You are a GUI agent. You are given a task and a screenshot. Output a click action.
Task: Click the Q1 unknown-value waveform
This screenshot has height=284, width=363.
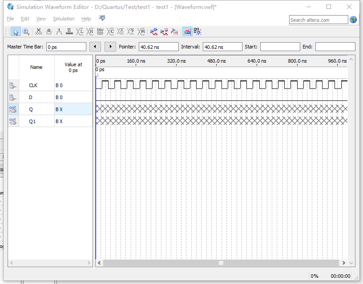[x=222, y=121]
